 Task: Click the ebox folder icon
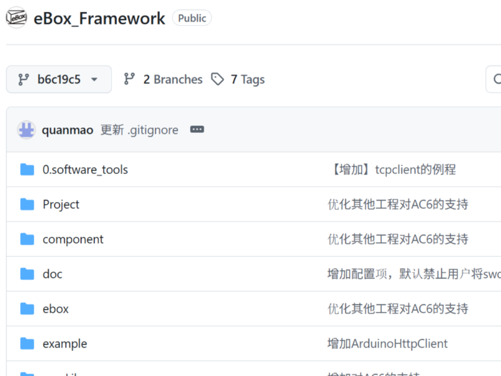pos(27,308)
